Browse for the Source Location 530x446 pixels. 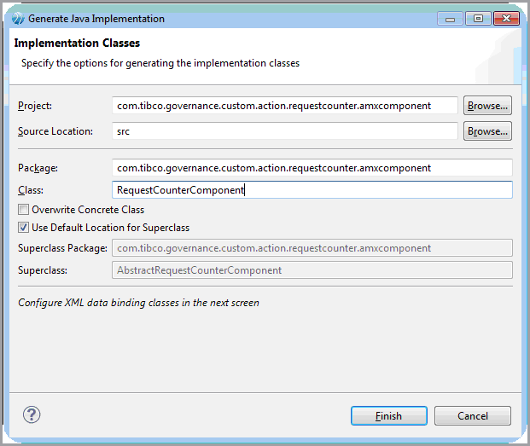(487, 131)
